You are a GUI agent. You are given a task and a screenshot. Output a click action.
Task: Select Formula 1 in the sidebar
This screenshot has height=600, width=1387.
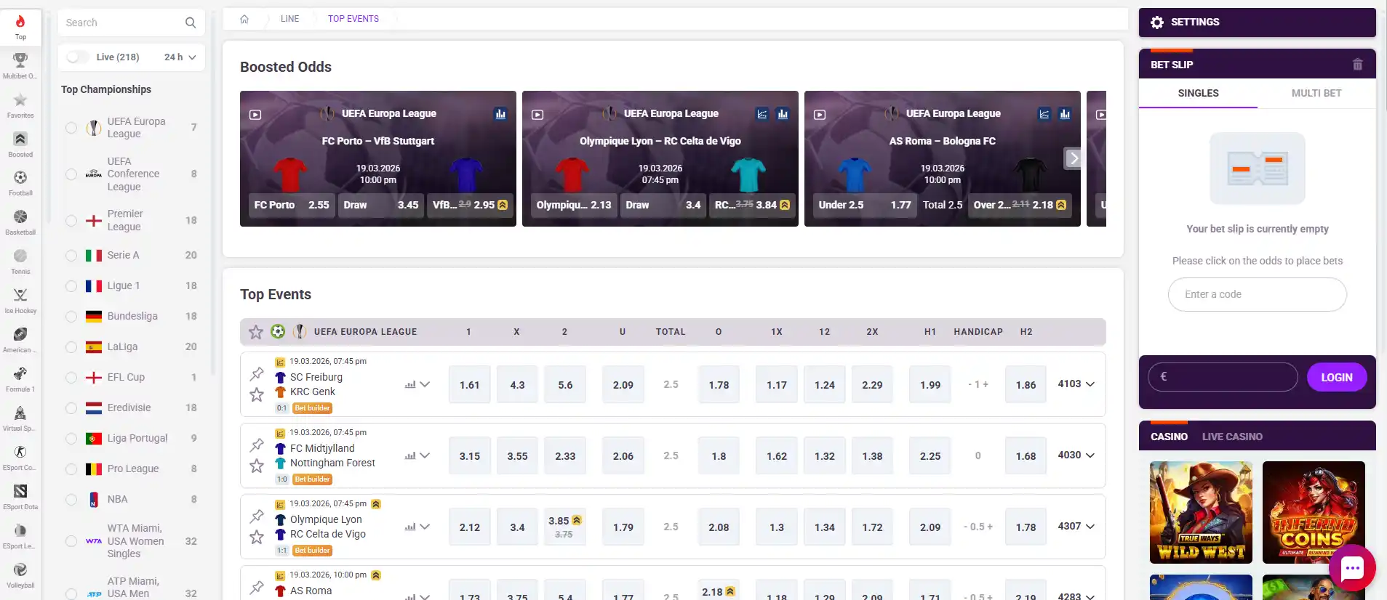(x=20, y=378)
